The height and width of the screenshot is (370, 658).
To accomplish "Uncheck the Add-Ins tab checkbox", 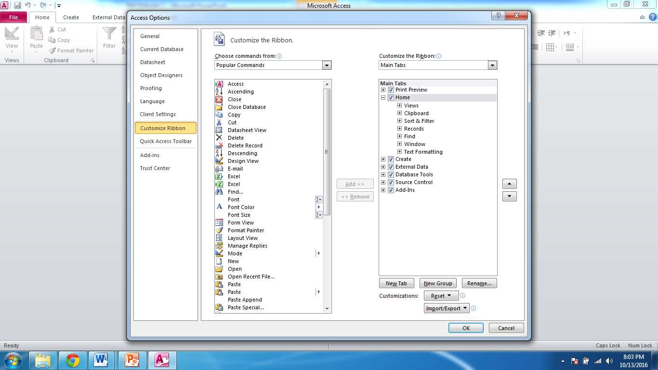I will click(391, 190).
